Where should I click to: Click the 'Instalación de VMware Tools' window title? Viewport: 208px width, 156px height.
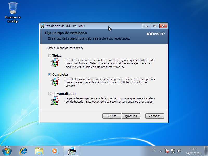point(65,26)
